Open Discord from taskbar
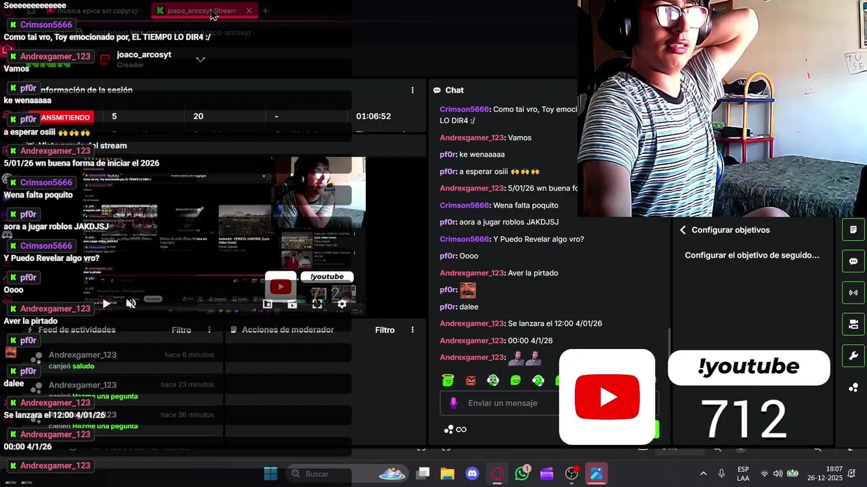The height and width of the screenshot is (487, 867). tap(472, 473)
